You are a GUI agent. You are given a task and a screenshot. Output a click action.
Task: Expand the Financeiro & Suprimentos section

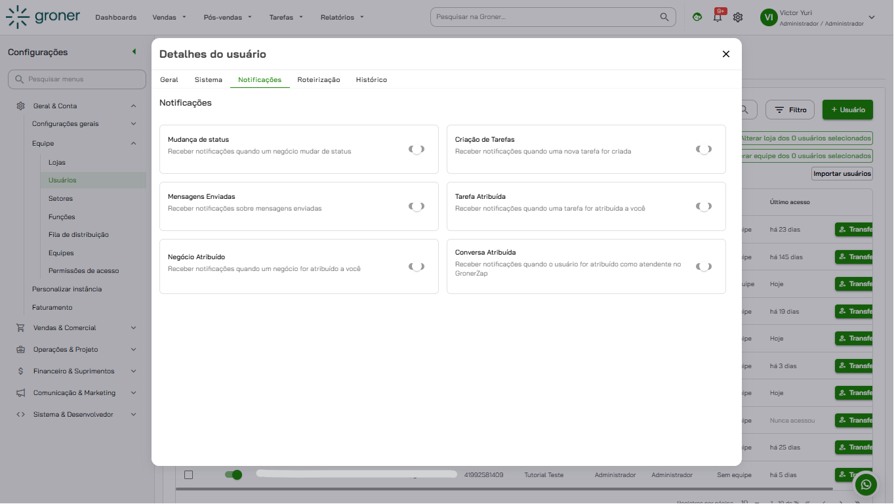133,371
